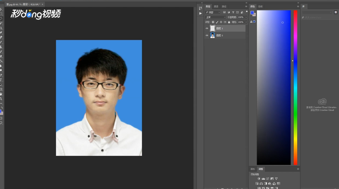The height and width of the screenshot is (189, 339).
Task: Toggle prevent artboard auto-nesting lock
Action: pyautogui.click(x=225, y=22)
